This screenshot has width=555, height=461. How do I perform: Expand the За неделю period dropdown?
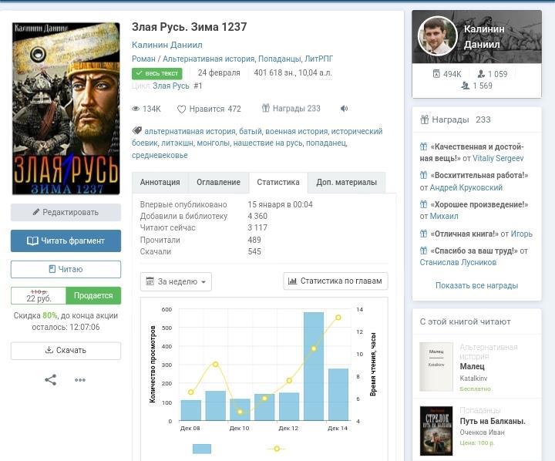tap(176, 281)
